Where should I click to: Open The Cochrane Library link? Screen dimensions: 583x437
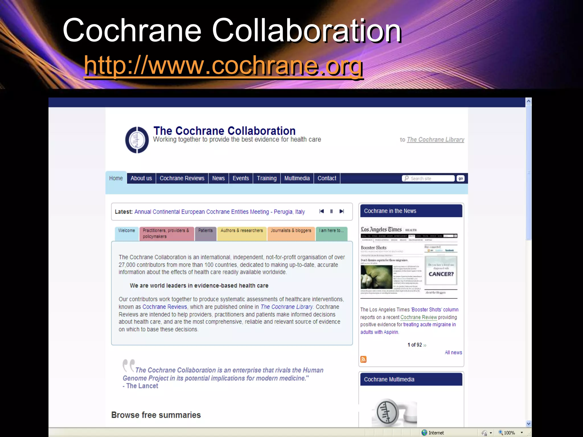click(436, 139)
